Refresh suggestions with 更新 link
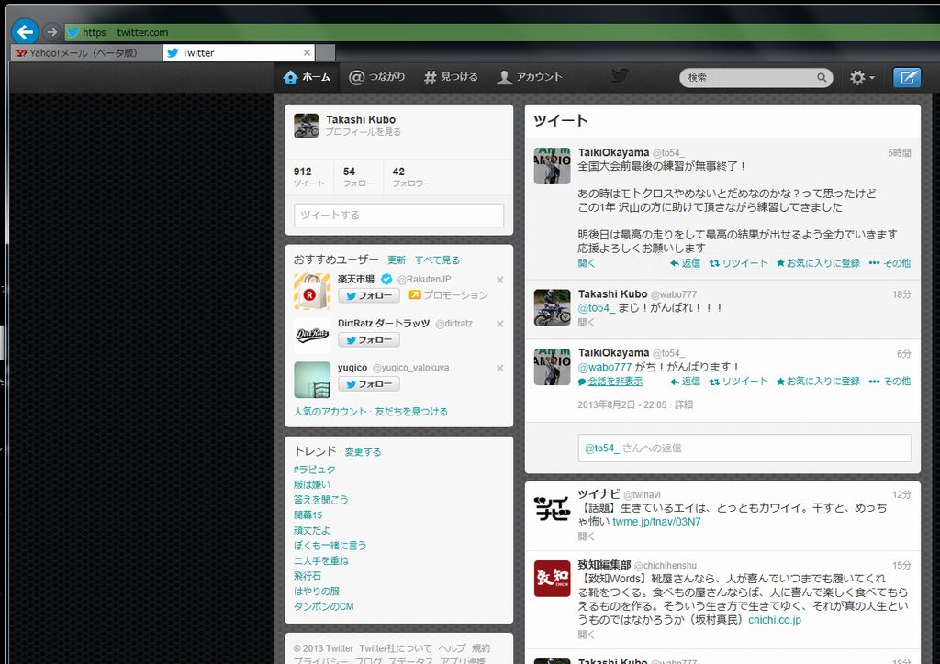940x664 pixels. pos(397,260)
